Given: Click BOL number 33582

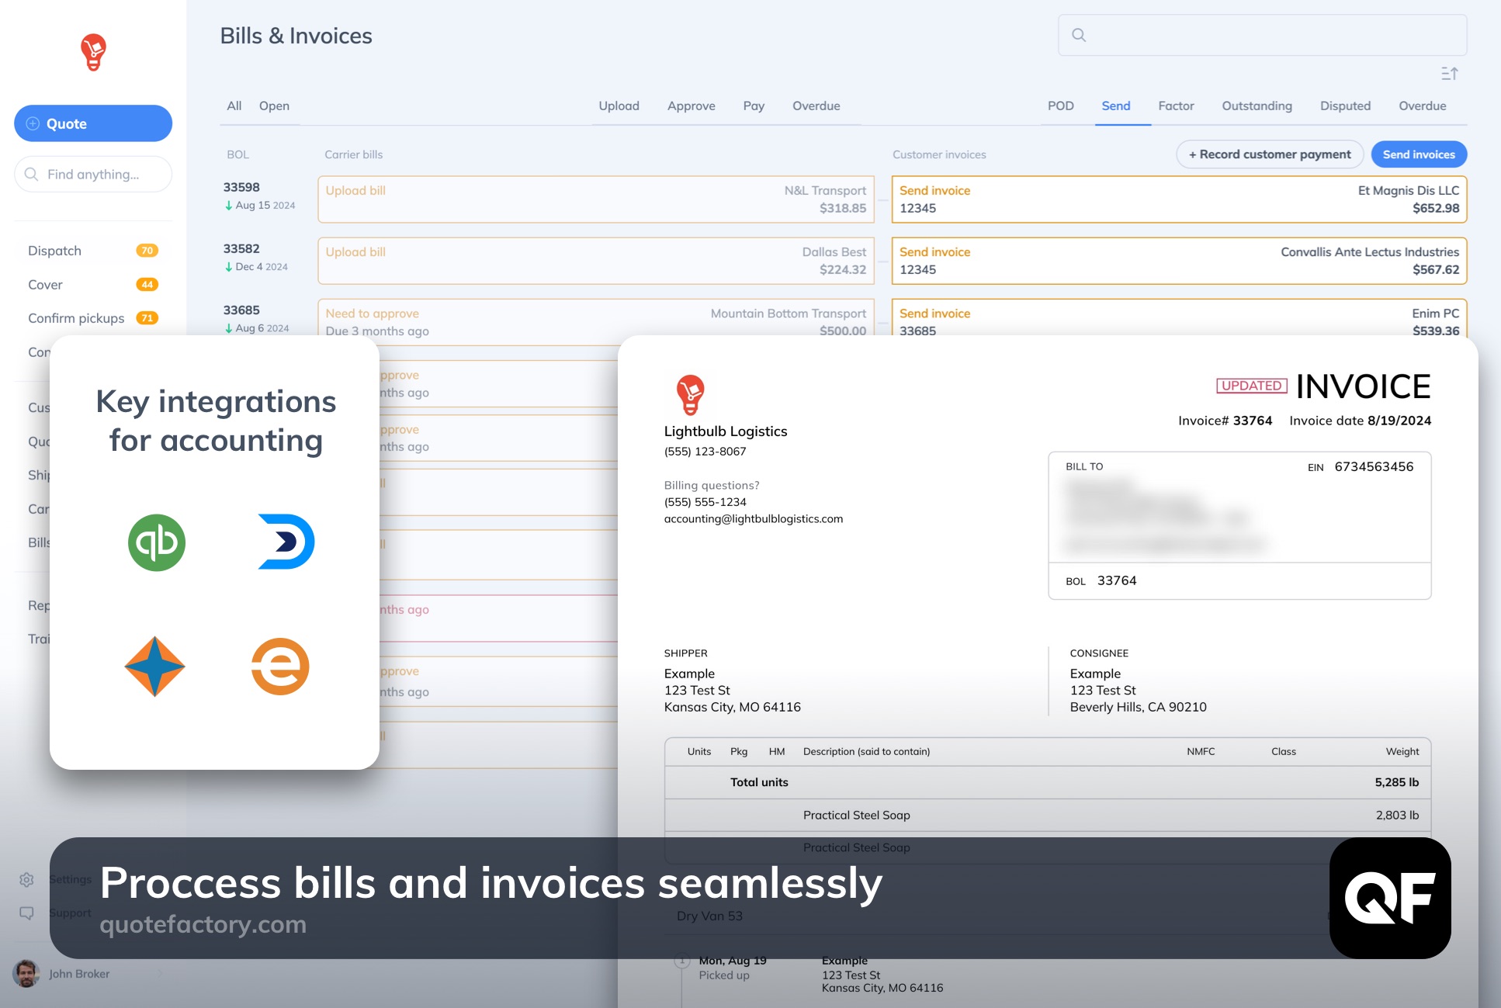Looking at the screenshot, I should [241, 248].
